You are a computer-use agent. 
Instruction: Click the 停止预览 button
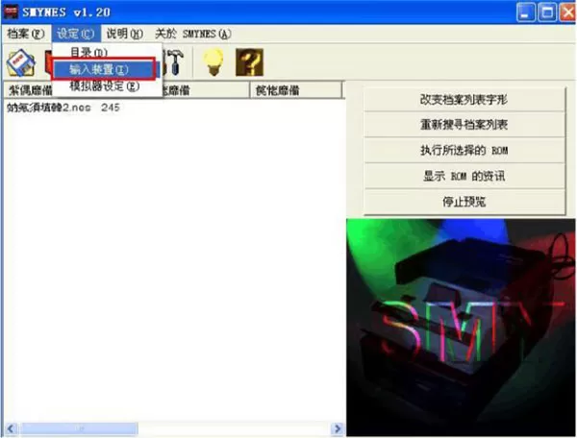(x=464, y=202)
